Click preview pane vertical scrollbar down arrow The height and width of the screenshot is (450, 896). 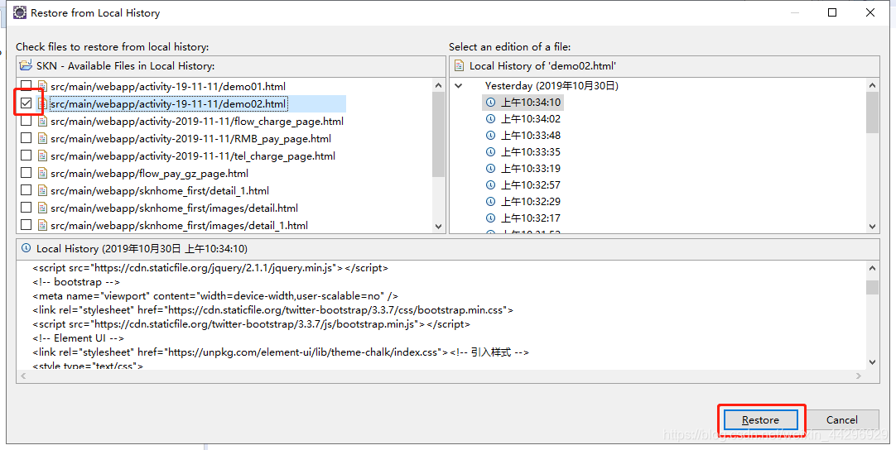click(872, 361)
